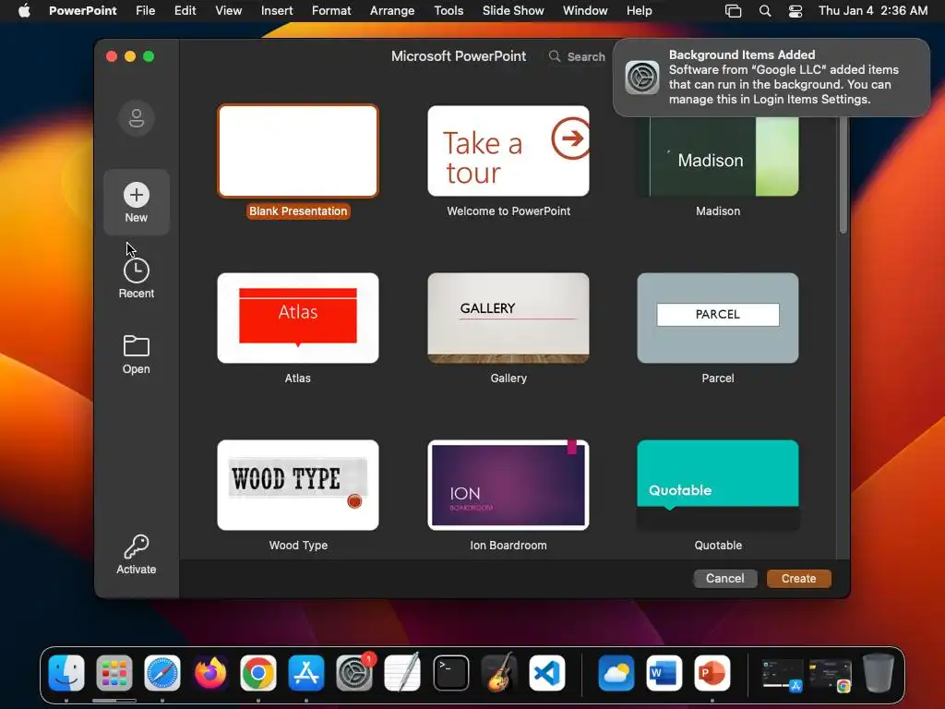Open the Weather app in dock
The image size is (945, 709).
coord(616,673)
